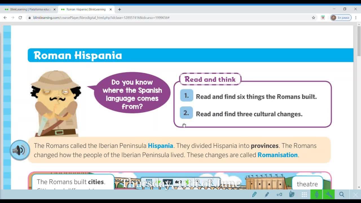Open the 'En pausa' profile button
This screenshot has width=361, height=203.
[x=341, y=17]
